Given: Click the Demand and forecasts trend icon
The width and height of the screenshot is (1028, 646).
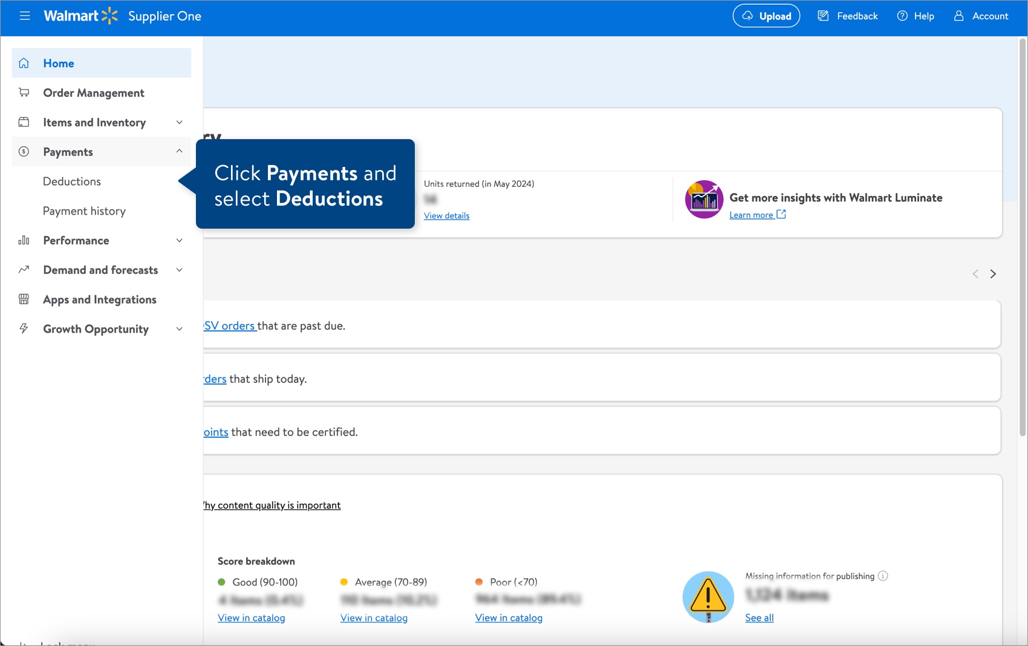Looking at the screenshot, I should pos(24,270).
